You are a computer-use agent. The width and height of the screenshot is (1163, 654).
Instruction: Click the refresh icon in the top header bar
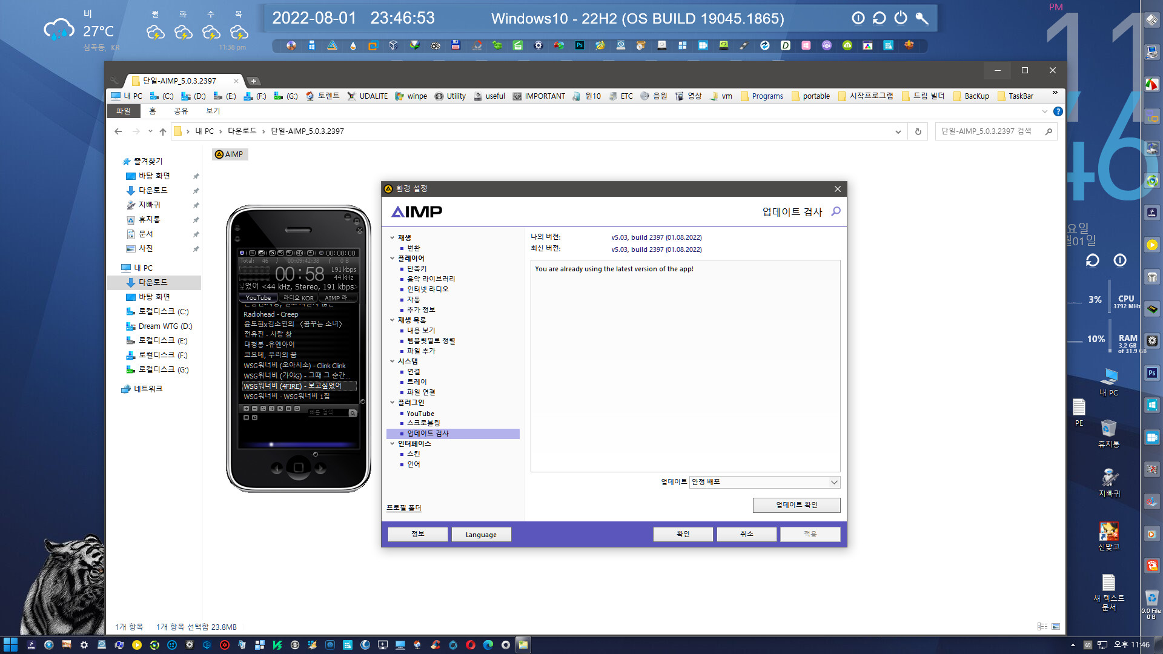tap(880, 18)
